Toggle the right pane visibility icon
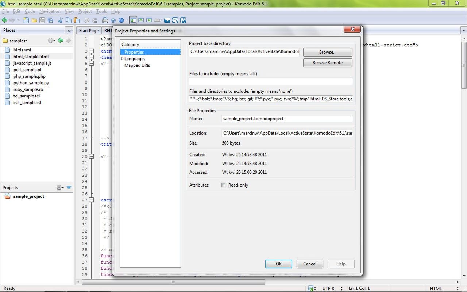 pos(149,20)
